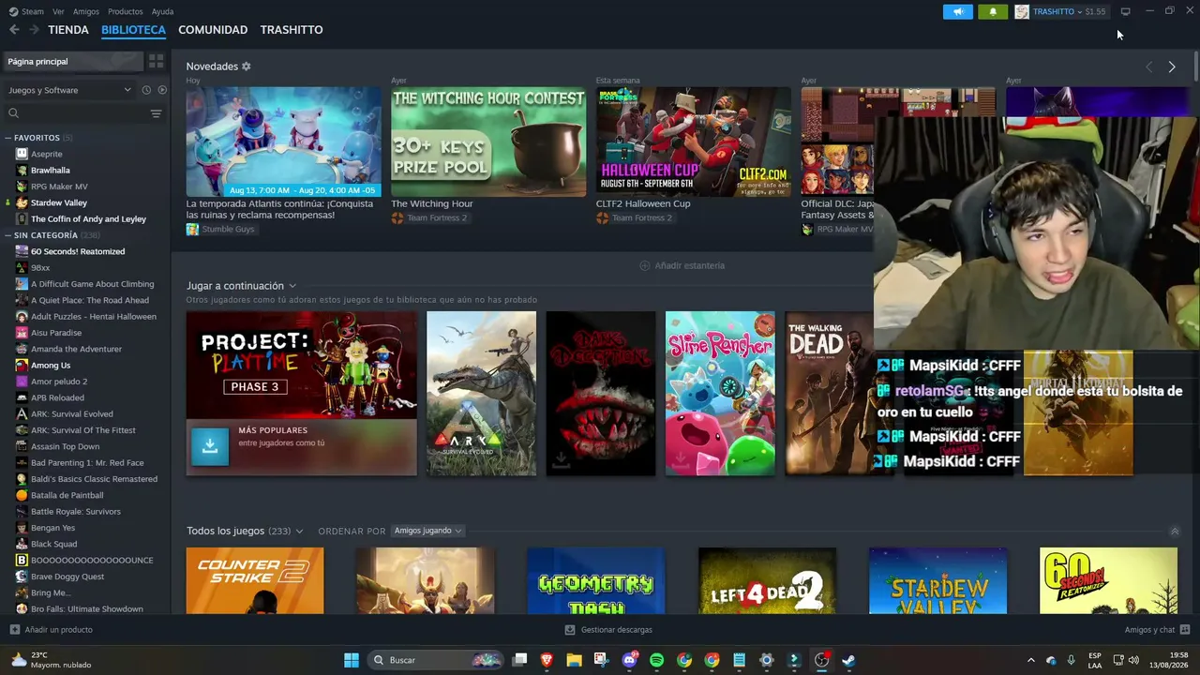
Task: Open Stumble Guys Atlantis news link
Action: click(279, 209)
